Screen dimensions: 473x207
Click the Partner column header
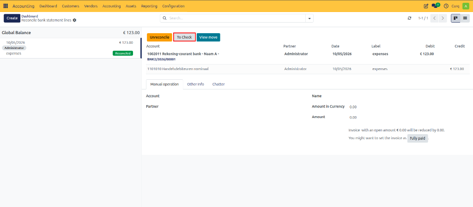pos(289,47)
